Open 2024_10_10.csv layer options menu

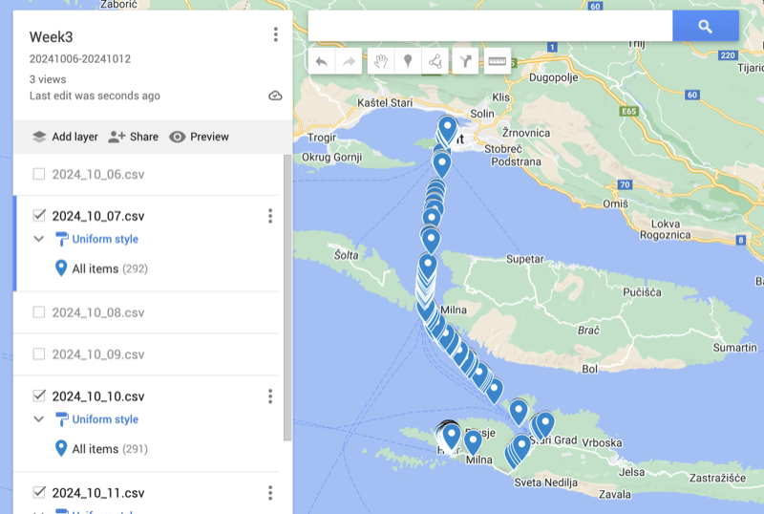(x=270, y=396)
